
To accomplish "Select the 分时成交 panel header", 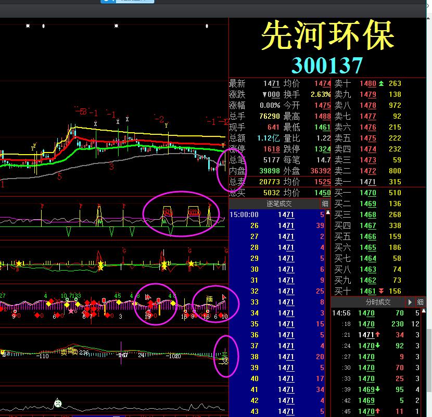I will click(378, 302).
